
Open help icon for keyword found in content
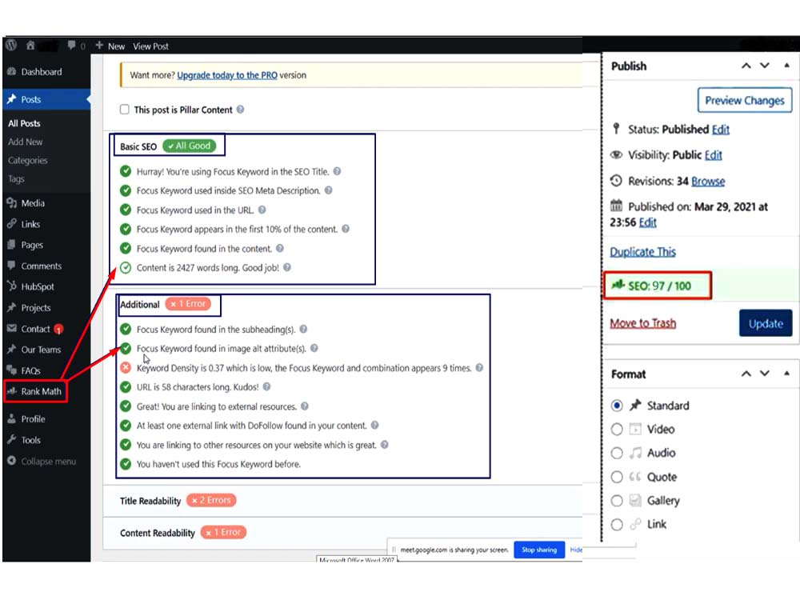280,248
